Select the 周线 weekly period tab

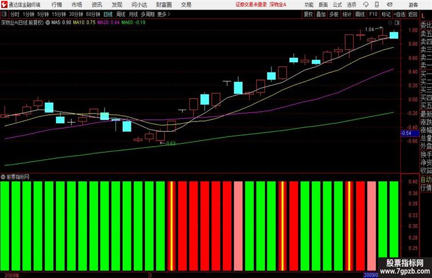(x=121, y=14)
